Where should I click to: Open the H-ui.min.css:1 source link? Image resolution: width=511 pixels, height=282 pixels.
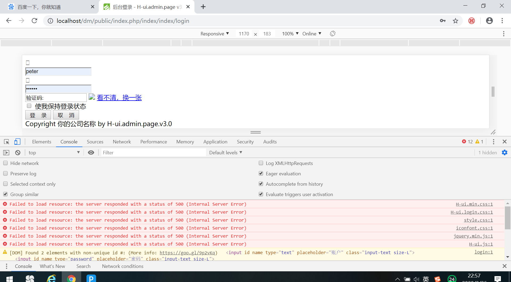click(474, 204)
